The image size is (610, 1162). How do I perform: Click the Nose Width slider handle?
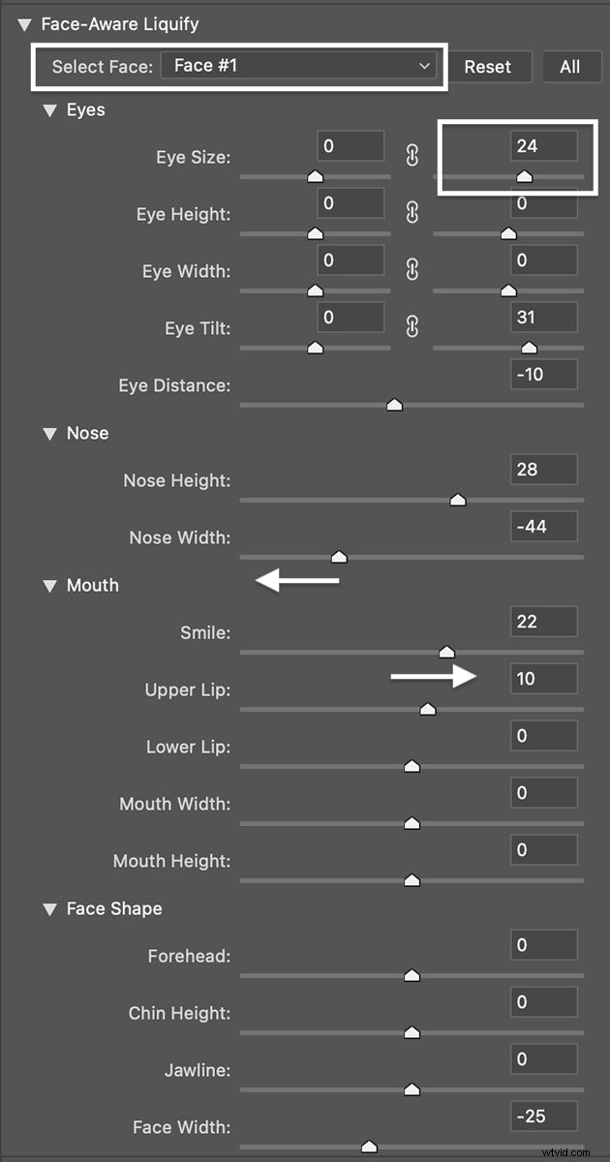339,557
